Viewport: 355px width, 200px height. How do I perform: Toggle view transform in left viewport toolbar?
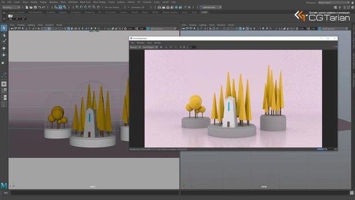coord(148,29)
